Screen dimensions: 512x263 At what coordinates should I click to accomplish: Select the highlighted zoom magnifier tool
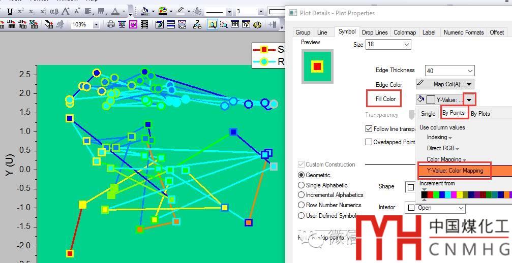pos(212,24)
